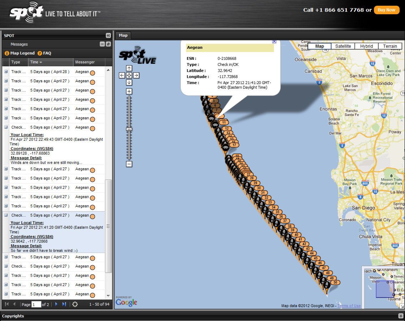Expand the Track row below 22:49 check-in
Screen dimensions: 405x321
[6, 169]
